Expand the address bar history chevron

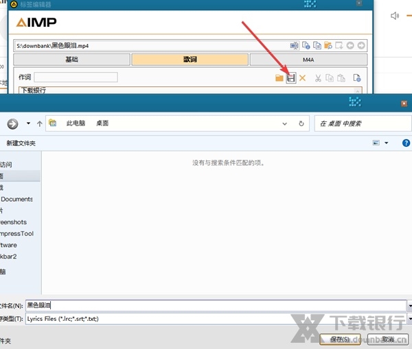pyautogui.click(x=284, y=123)
